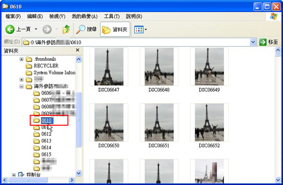Image resolution: width=283 pixels, height=185 pixels.
Task: Click the address bar path field
Action: pos(136,42)
